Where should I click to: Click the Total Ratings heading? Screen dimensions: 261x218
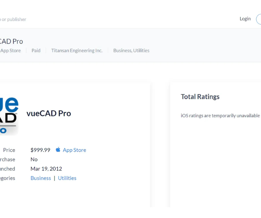click(200, 97)
